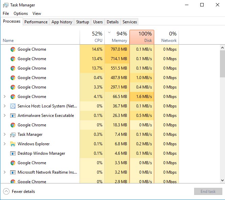Screen dimensions: 225x200
Task: Click the Desktop Window Manager icon
Action: point(13,153)
